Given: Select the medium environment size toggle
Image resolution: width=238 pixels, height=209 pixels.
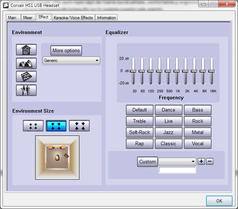Looking at the screenshot, I should pos(56,126).
